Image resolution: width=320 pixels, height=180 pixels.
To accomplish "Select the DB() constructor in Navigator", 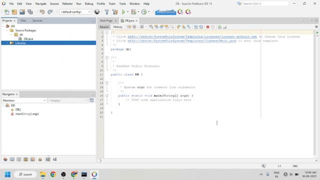I will tap(18, 109).
